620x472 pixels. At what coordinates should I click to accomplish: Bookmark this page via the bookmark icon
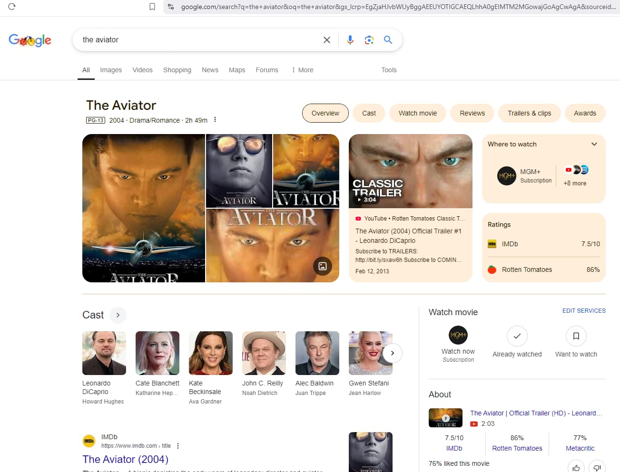point(152,7)
